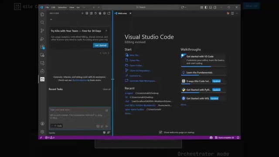Click View all in Recent Tasks
This screenshot has width=279, height=157.
tap(106, 89)
